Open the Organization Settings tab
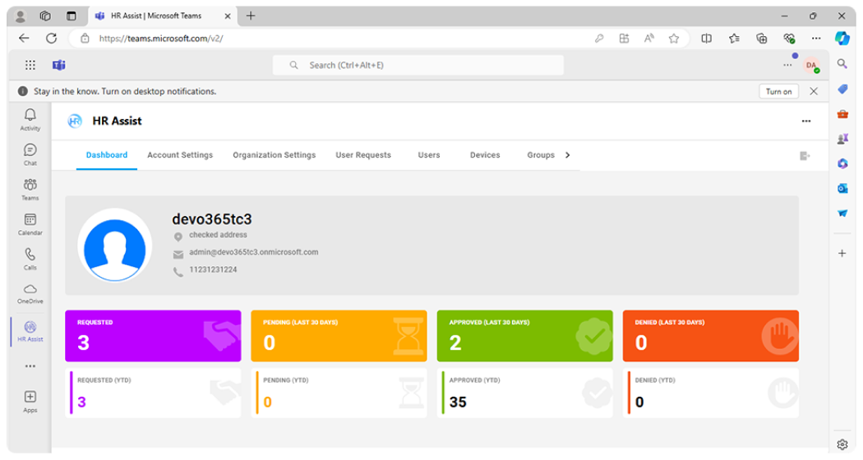Screen dimensions: 863x460 coord(274,155)
